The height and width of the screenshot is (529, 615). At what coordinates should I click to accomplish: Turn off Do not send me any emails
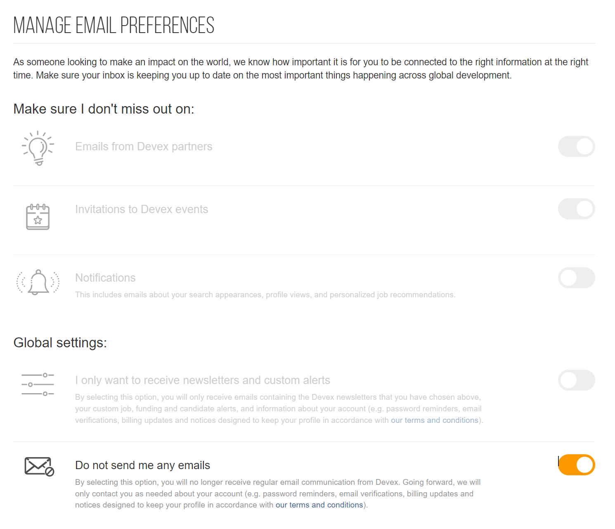(x=576, y=465)
